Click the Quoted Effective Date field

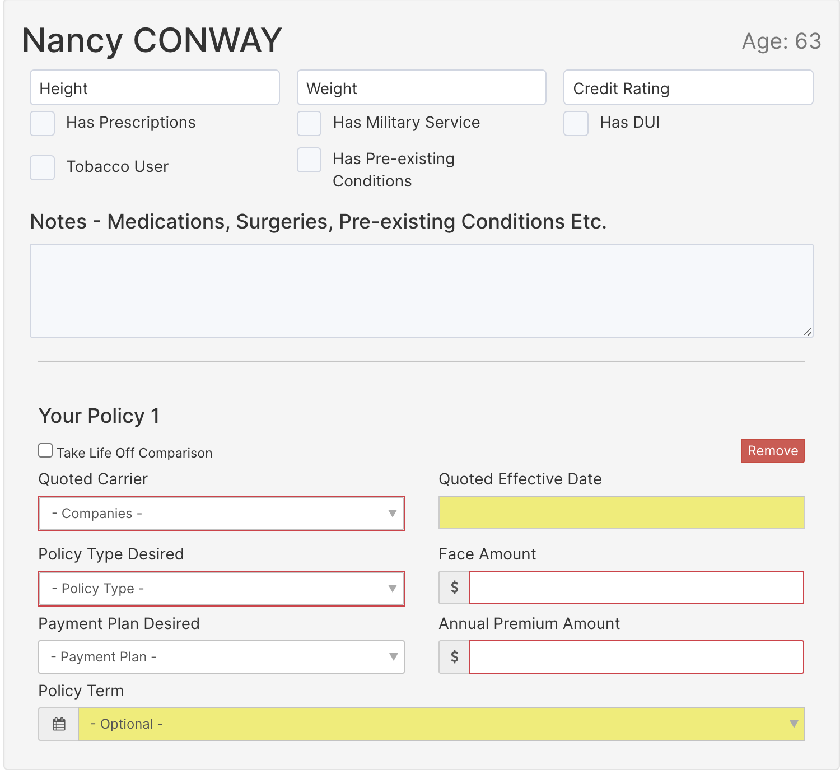point(622,512)
